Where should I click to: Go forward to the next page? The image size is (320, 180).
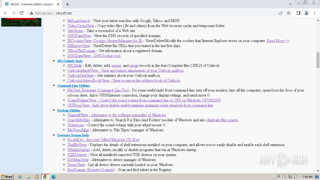pos(13,13)
